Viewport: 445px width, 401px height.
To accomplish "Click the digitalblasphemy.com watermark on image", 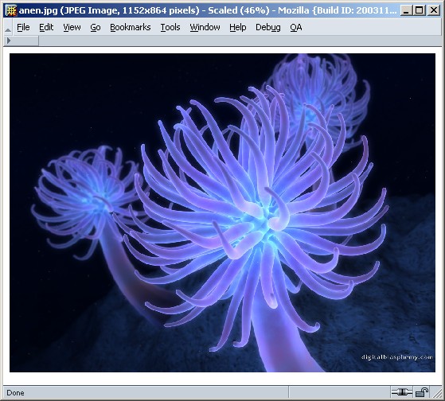I will point(397,357).
